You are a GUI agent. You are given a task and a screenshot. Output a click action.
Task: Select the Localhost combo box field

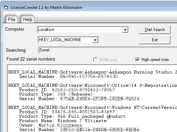coord(83,30)
